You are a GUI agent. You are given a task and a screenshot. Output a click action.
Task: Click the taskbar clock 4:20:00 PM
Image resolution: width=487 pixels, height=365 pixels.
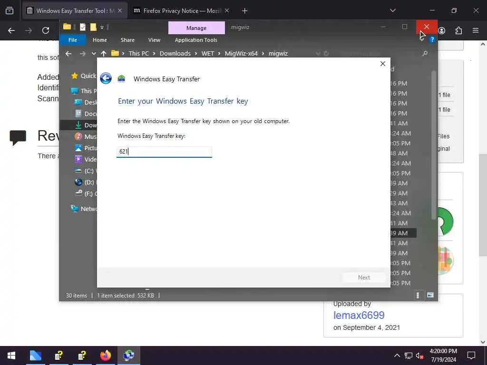click(443, 351)
